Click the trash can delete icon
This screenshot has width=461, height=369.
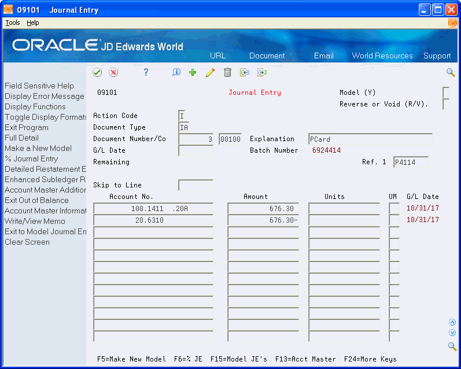coord(227,72)
